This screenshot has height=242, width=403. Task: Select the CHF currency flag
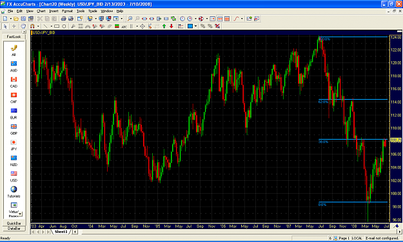14,98
